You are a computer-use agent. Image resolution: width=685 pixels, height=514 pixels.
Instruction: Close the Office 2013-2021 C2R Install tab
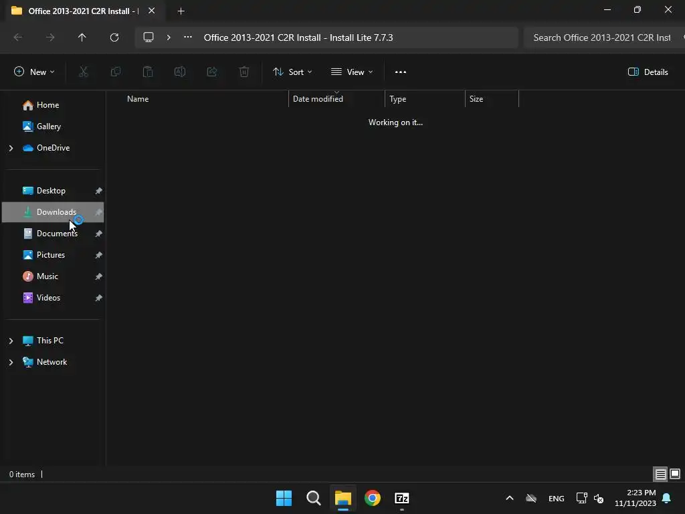tap(152, 11)
